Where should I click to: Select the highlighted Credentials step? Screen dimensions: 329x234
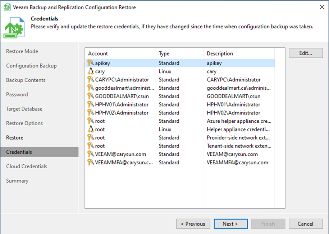point(40,152)
